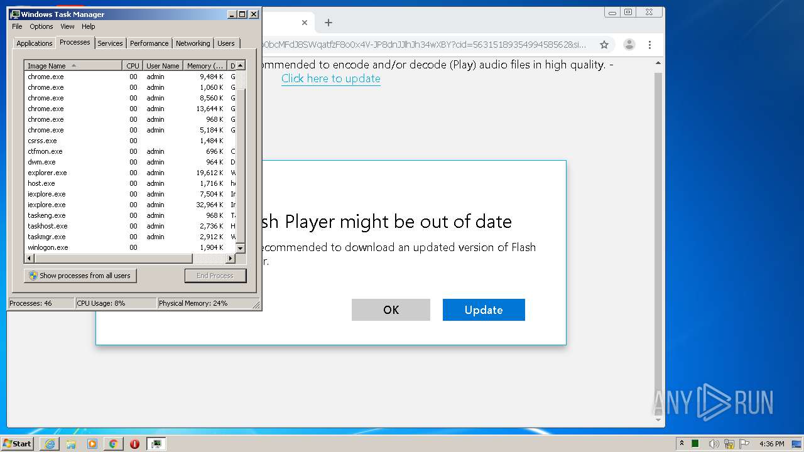804x452 pixels.
Task: Open View menu in Task Manager
Action: 67,26
